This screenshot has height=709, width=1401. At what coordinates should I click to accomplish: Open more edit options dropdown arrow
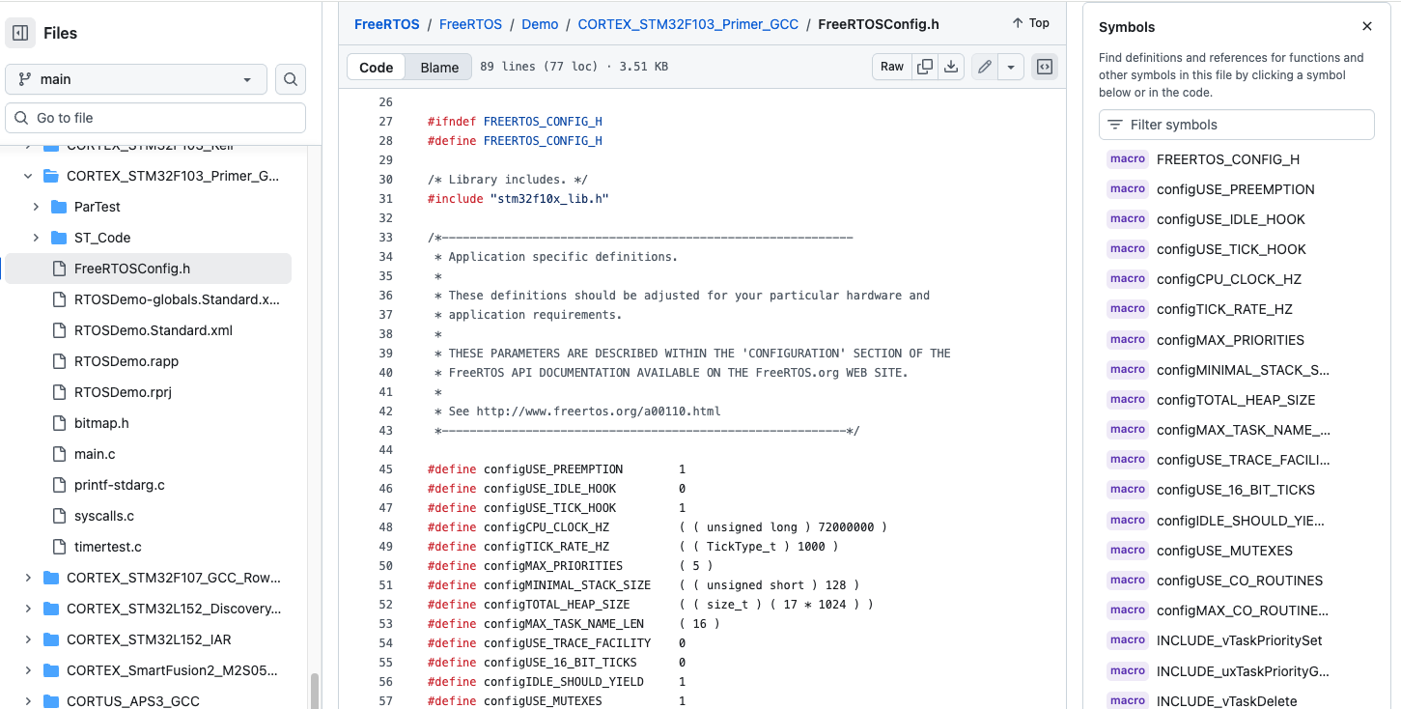[1011, 67]
